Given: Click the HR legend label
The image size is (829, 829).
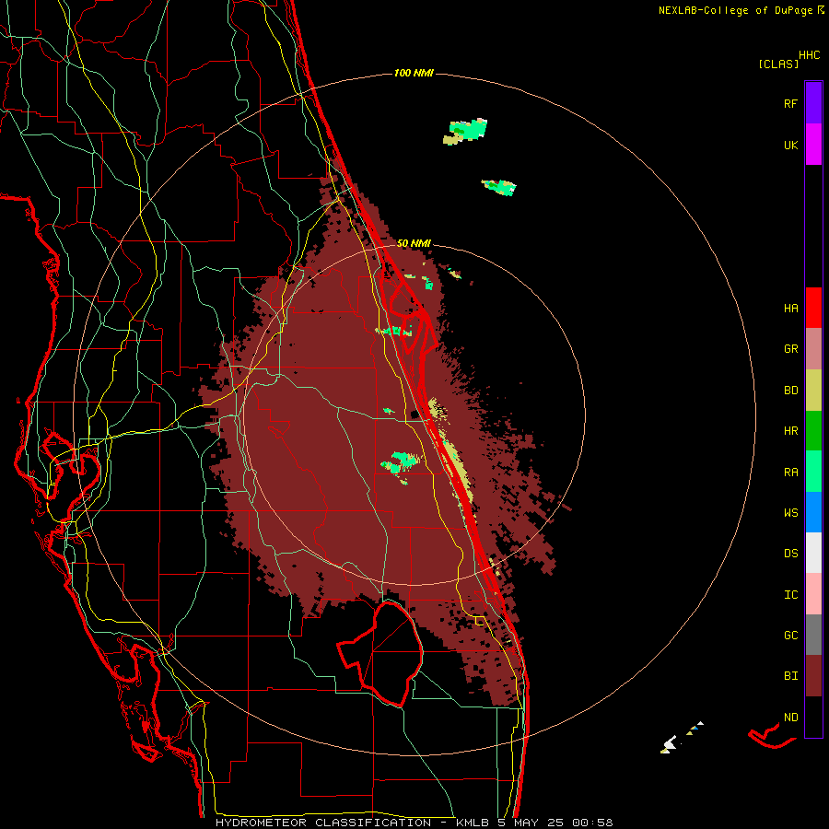Looking at the screenshot, I should (790, 431).
